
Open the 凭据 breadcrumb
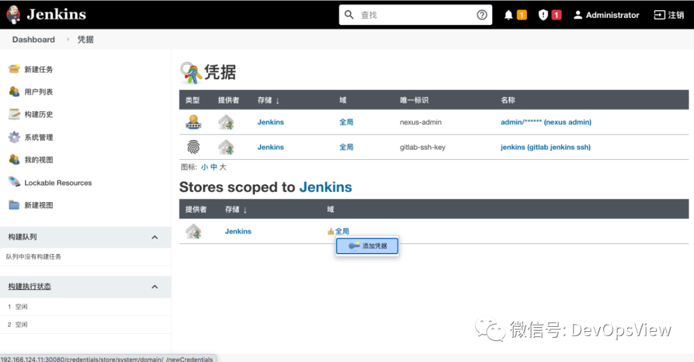click(x=85, y=39)
